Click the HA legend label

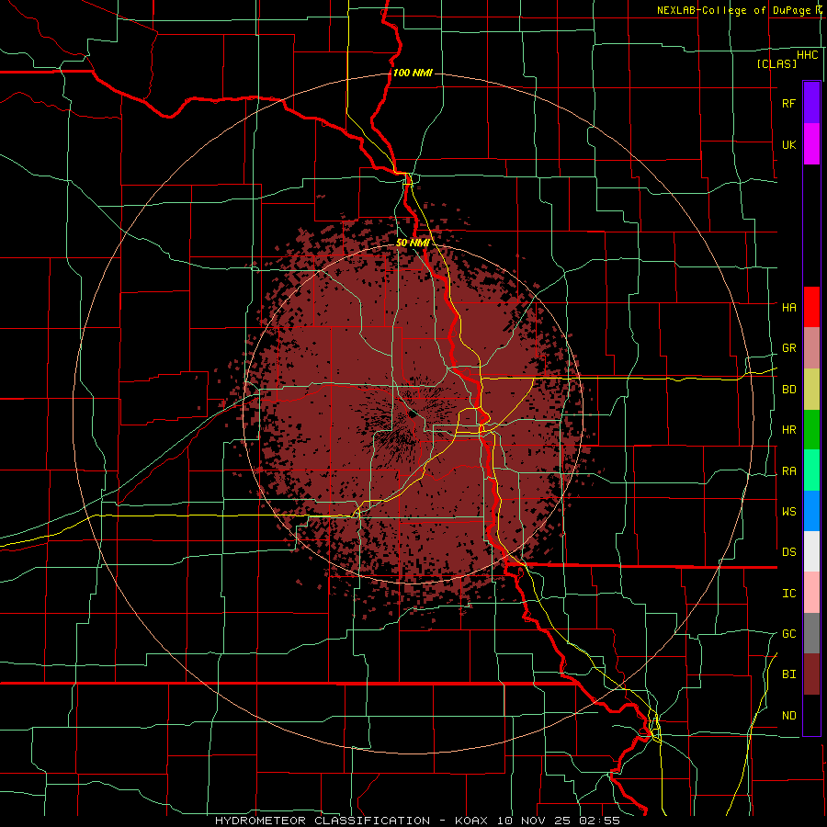pos(788,307)
